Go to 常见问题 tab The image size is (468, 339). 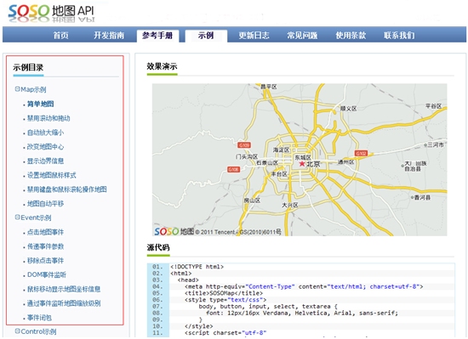(x=302, y=36)
